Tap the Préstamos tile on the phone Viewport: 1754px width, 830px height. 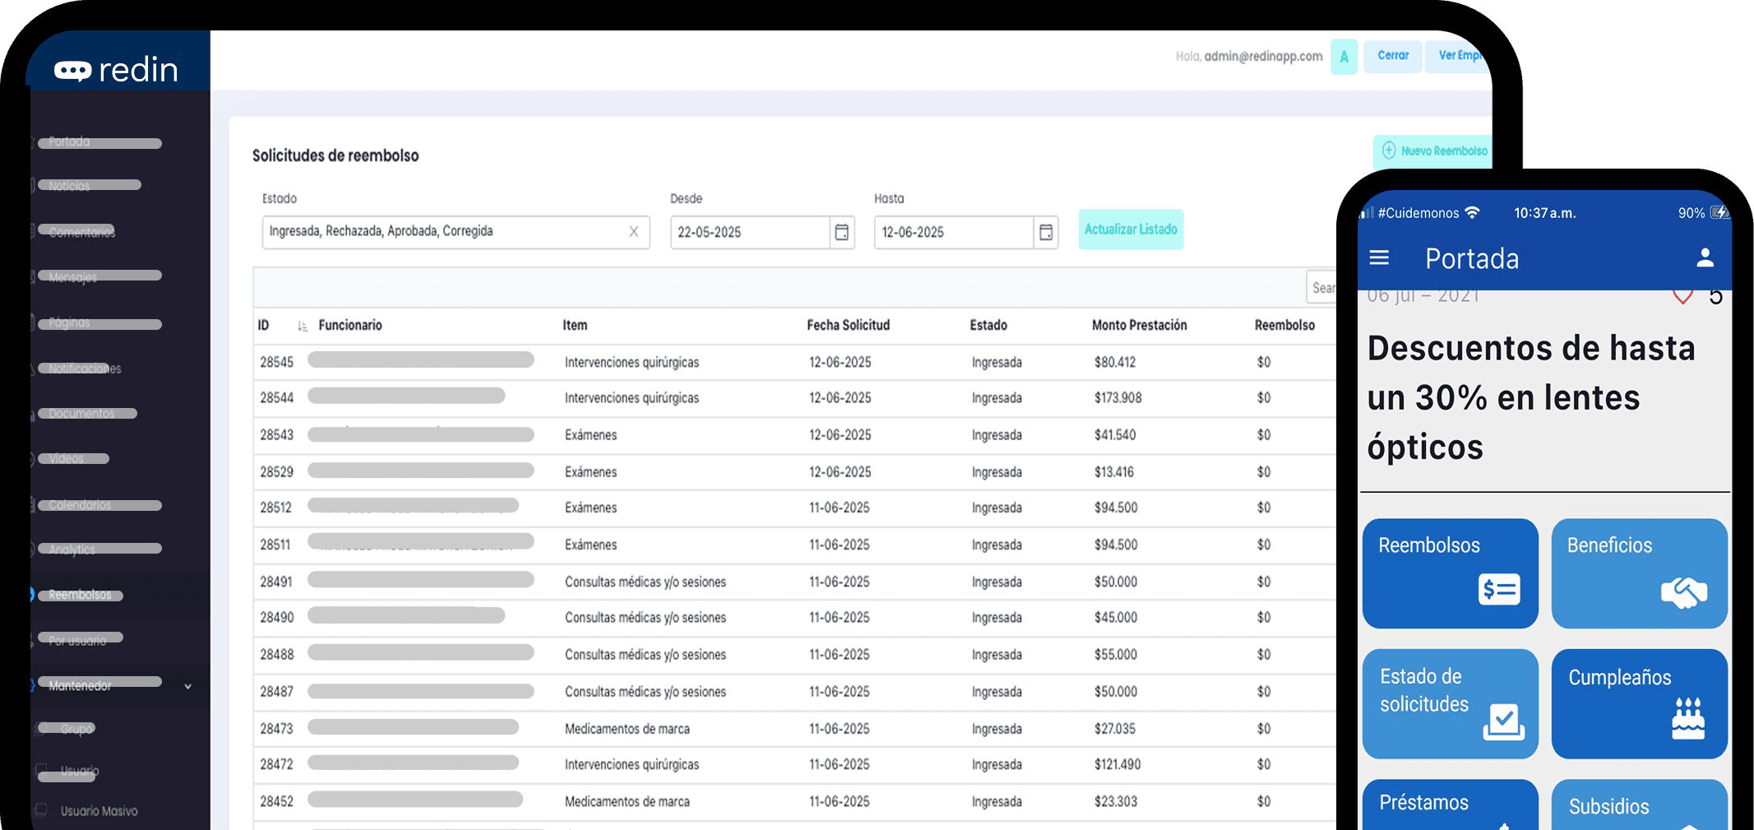pos(1450,804)
